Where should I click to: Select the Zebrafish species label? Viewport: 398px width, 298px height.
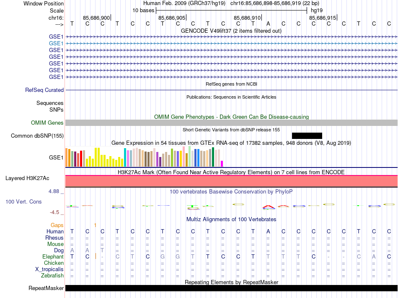[52, 276]
